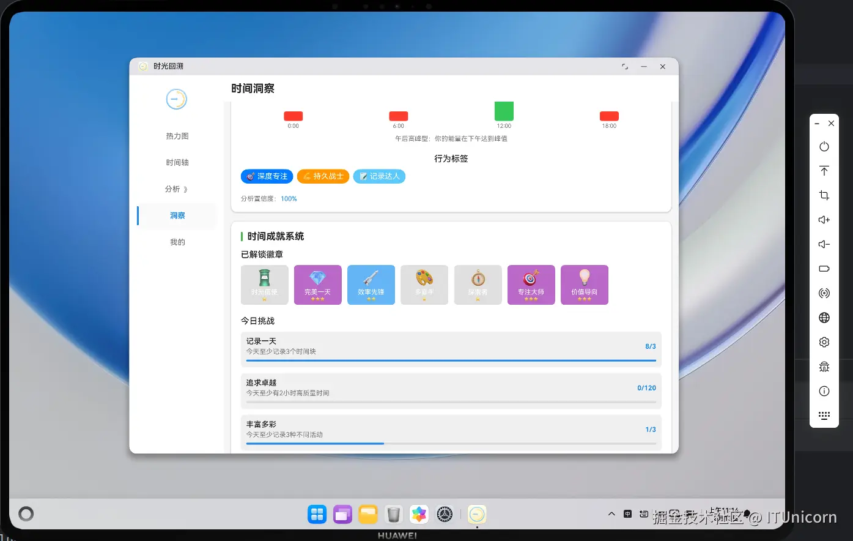Toggle fullscreen for the 时光回溯 window

[625, 67]
